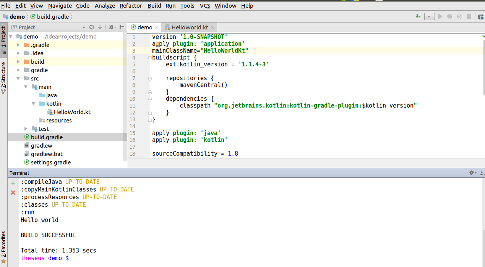
Task: Click the mainClassName line in editor
Action: click(200, 51)
